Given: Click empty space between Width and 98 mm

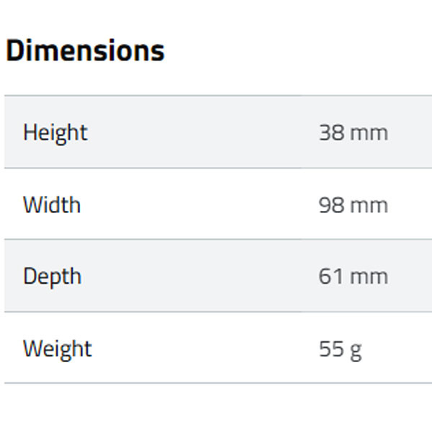Looking at the screenshot, I should [202, 204].
